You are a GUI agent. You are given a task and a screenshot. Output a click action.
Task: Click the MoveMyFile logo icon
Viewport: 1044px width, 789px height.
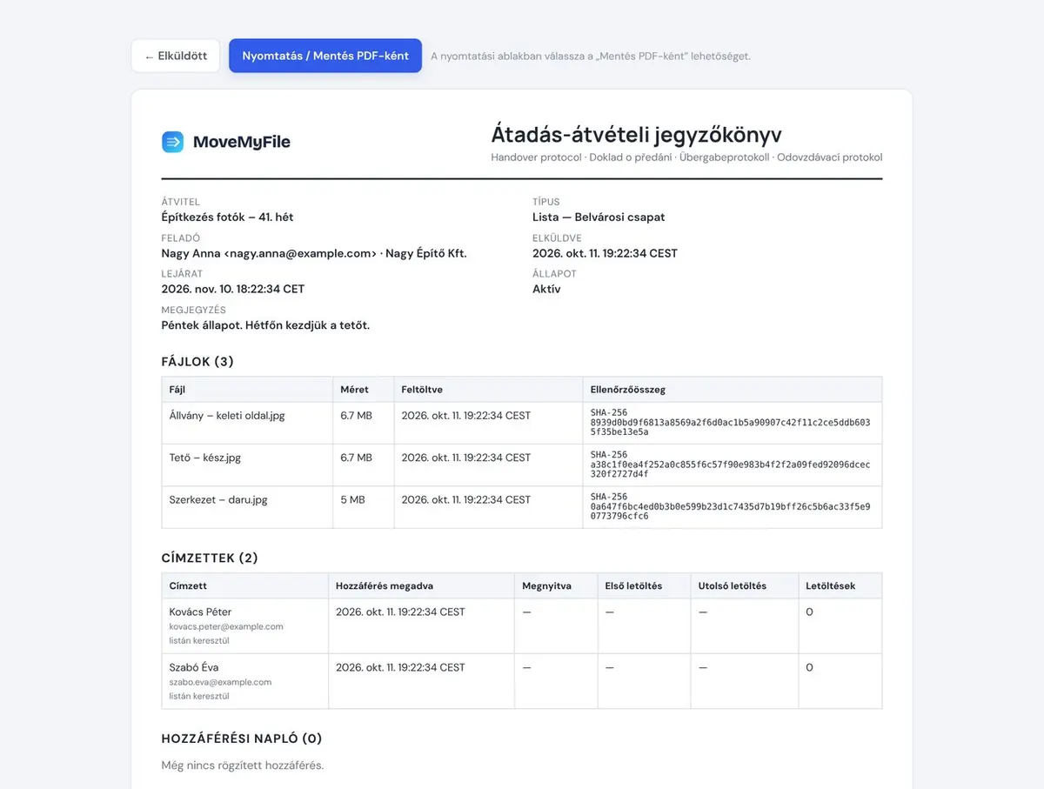tap(172, 142)
